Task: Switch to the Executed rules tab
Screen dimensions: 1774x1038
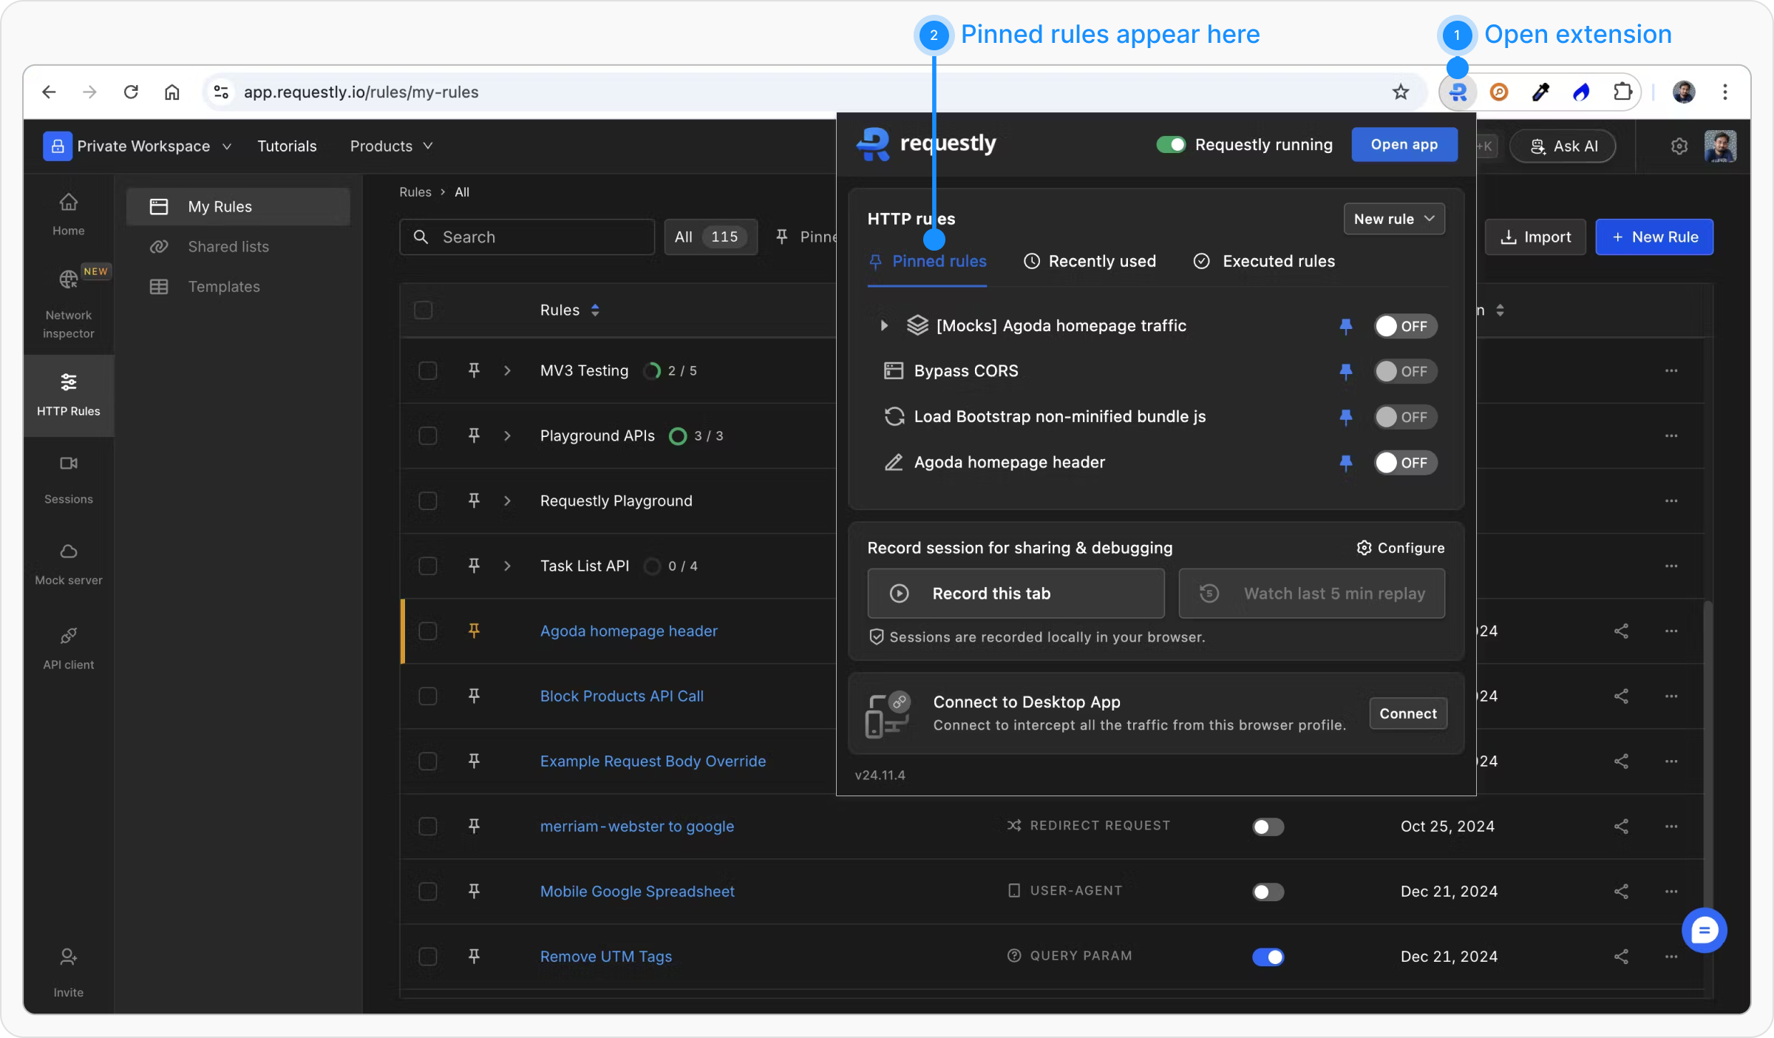Action: coord(1264,261)
